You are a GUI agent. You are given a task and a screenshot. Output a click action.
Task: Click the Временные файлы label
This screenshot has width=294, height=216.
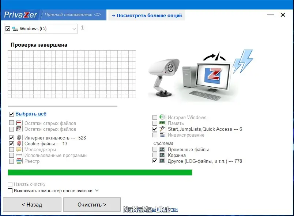188,149
